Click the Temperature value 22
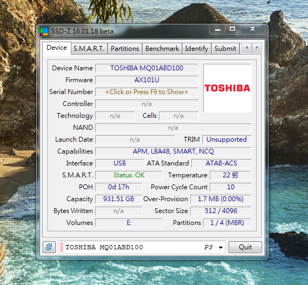Screen dimensions: 308x285 click(230, 175)
